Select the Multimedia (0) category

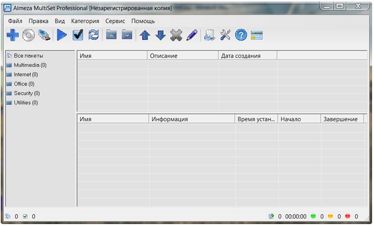(30, 65)
